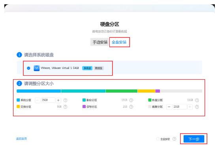
Task: Select the VMware Virtual S 64GB disk radio
Action: tap(28, 68)
